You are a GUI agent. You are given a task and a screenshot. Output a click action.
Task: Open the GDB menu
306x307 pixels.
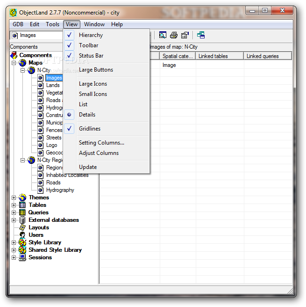click(x=18, y=24)
